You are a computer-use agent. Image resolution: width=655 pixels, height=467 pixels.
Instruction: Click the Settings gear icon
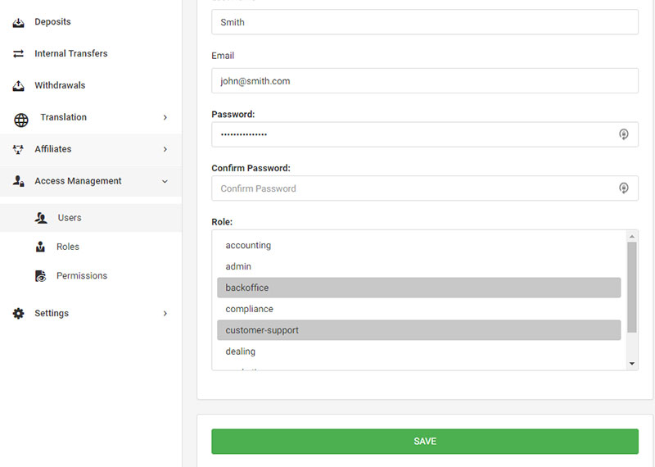(19, 314)
